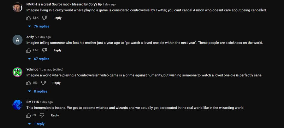Viewport: 284px width, 128px height.
Task: Open Andy F.'s channel avatar
Action: tap(17, 40)
